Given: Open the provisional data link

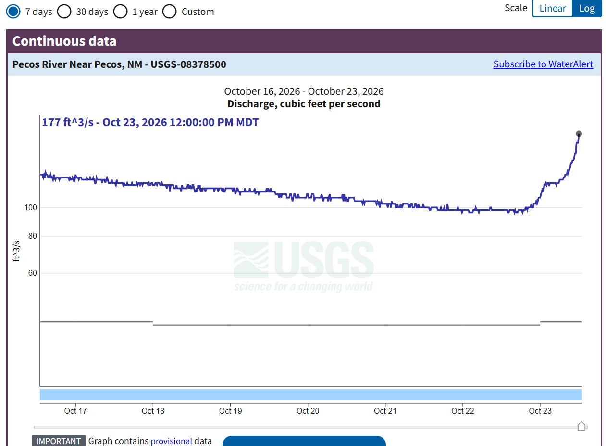Looking at the screenshot, I should [x=172, y=441].
